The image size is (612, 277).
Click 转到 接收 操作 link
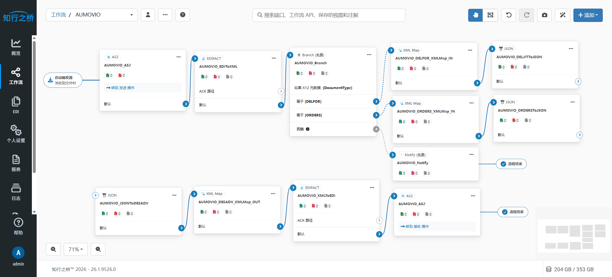[415, 226]
